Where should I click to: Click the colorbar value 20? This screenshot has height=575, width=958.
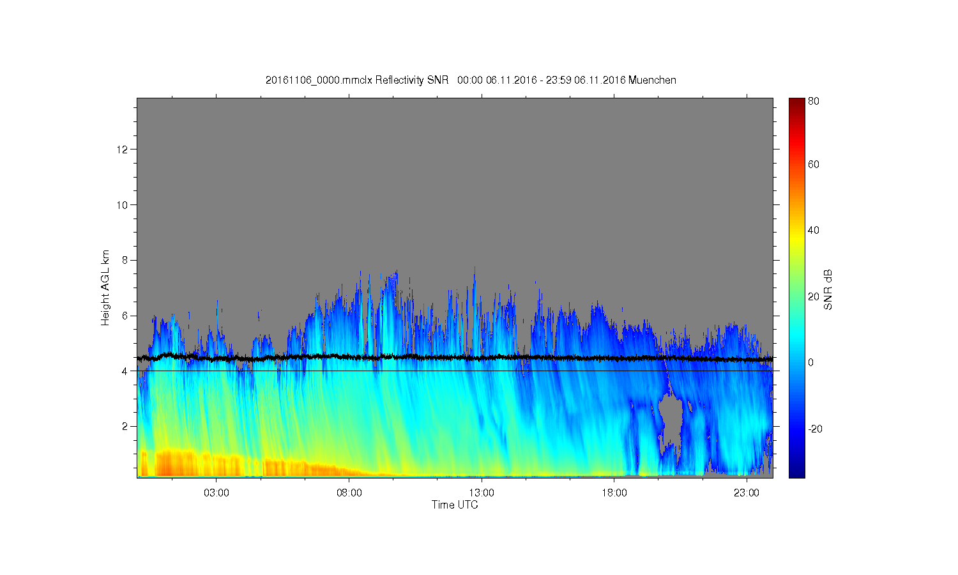(814, 296)
